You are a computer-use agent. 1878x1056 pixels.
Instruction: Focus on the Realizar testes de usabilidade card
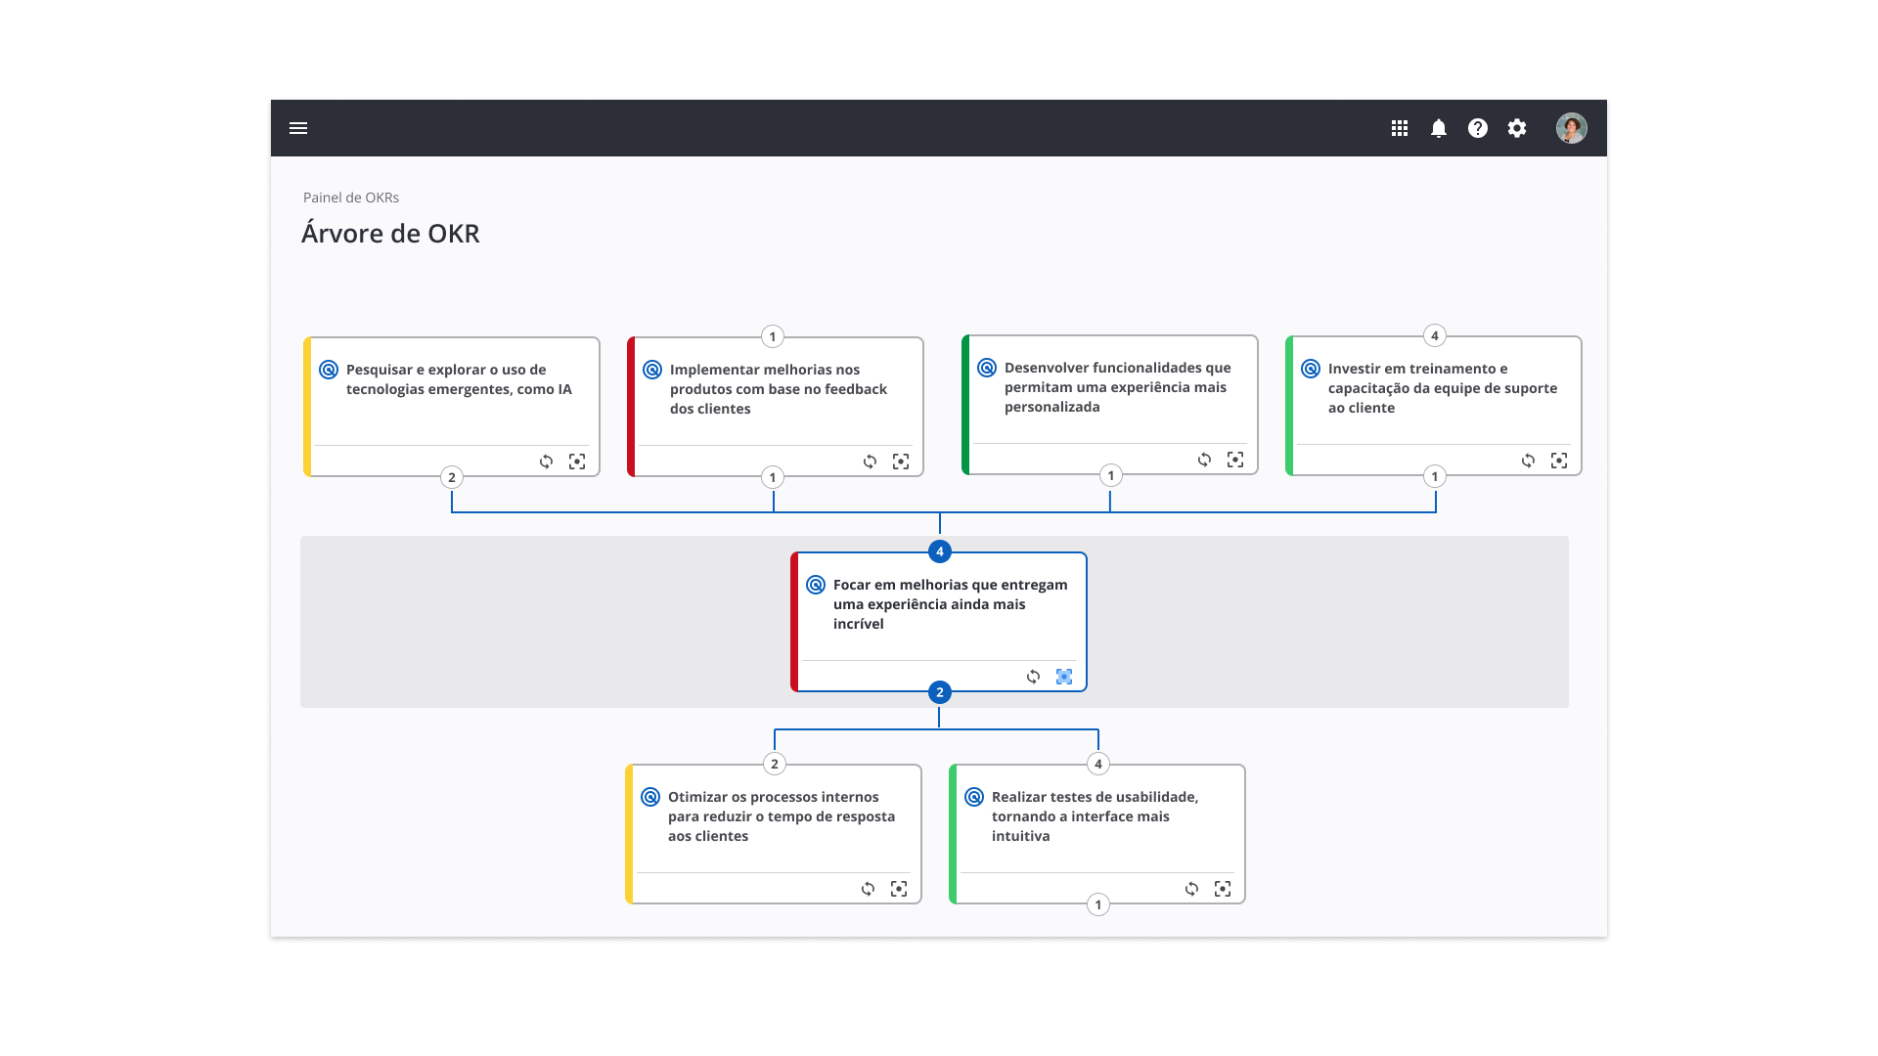pyautogui.click(x=1223, y=889)
